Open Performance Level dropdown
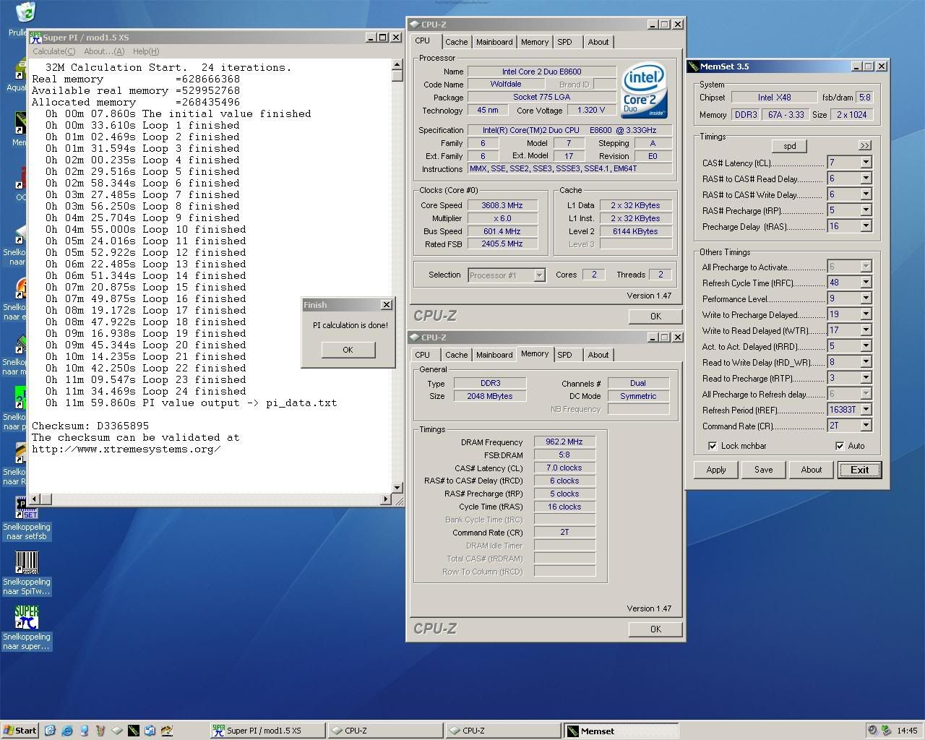 pos(866,298)
